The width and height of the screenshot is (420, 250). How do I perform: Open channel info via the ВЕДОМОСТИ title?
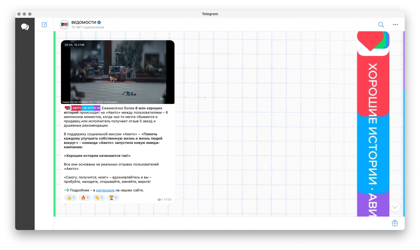tap(84, 22)
